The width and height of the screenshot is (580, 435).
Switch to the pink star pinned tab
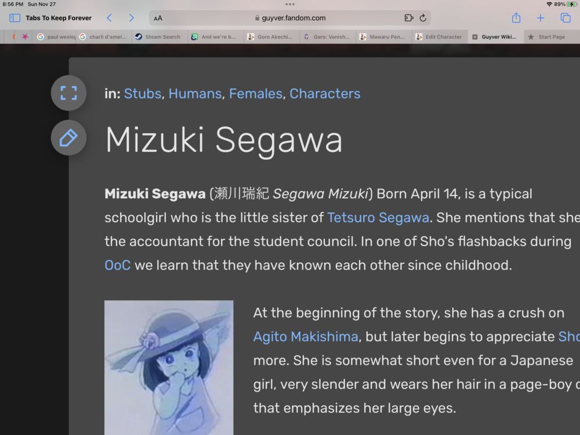[25, 37]
